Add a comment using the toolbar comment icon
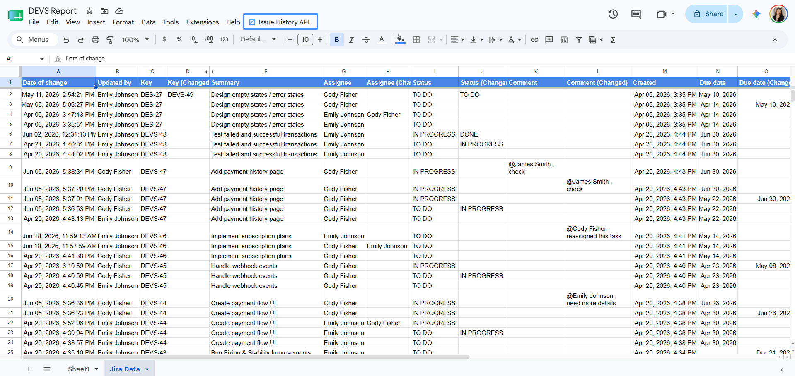Viewport: 795px width, 376px height. 549,40
